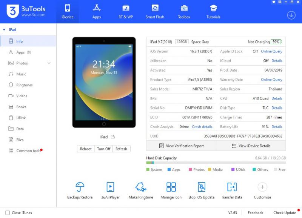Open Ringtones in the sidebar
The height and width of the screenshot is (218, 302).
[x=28, y=85]
